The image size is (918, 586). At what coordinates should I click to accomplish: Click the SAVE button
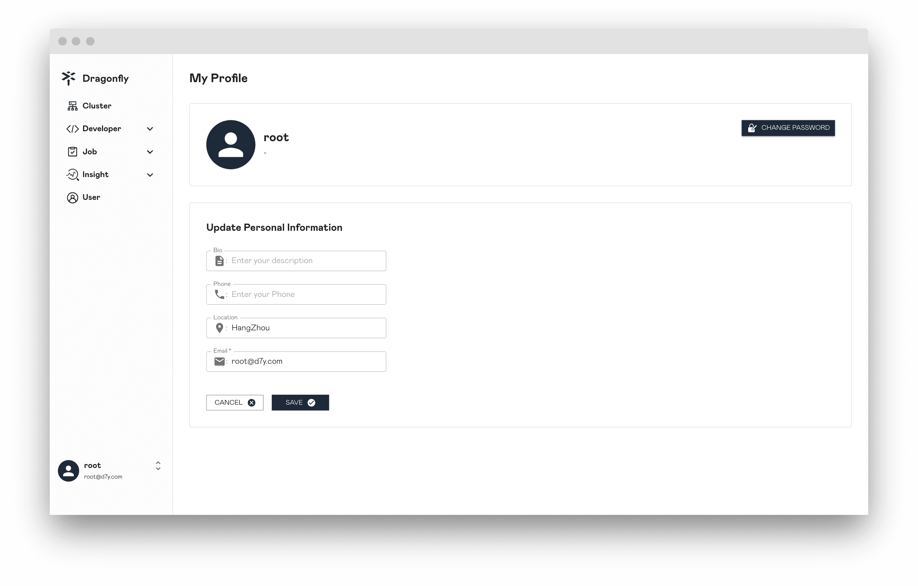coord(300,403)
